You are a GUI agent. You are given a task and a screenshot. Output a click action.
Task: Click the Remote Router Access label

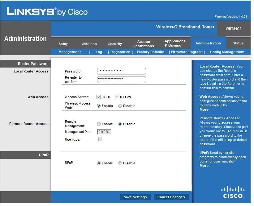pos(29,124)
